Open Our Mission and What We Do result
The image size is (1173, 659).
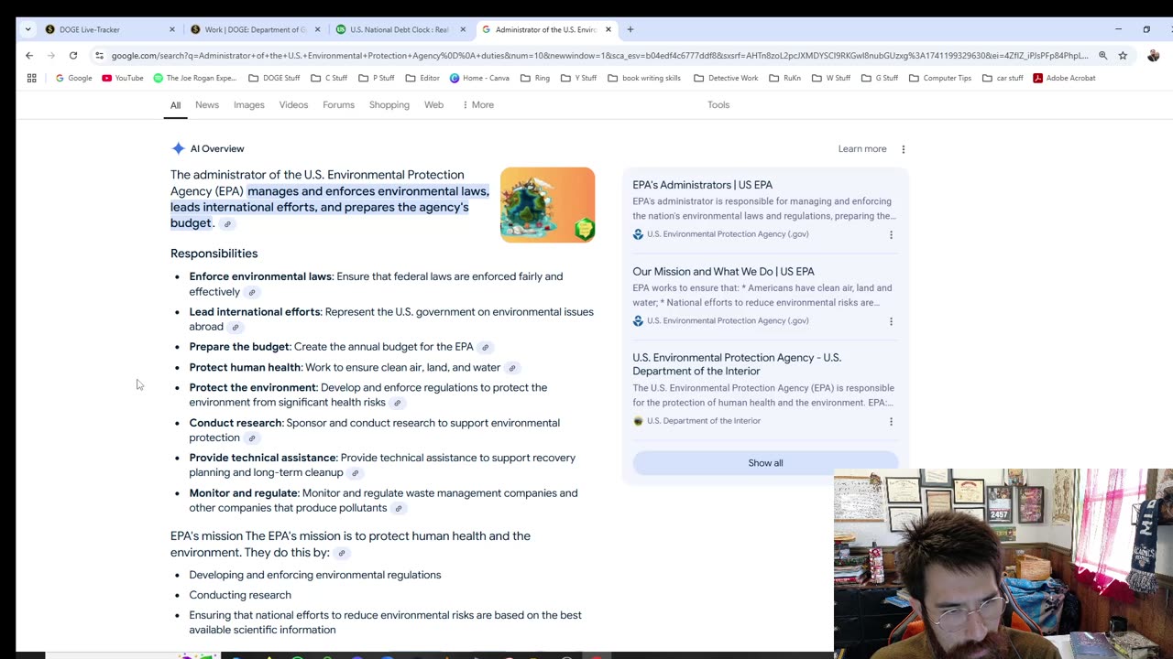point(723,272)
